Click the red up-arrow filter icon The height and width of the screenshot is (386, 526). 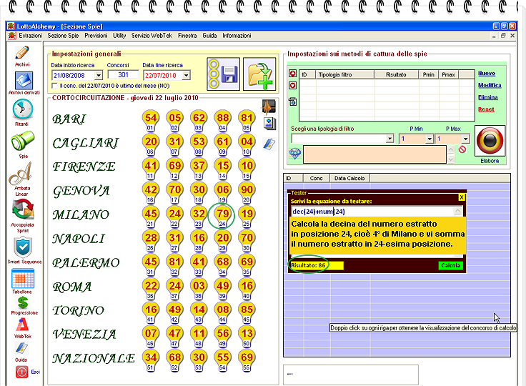click(292, 74)
